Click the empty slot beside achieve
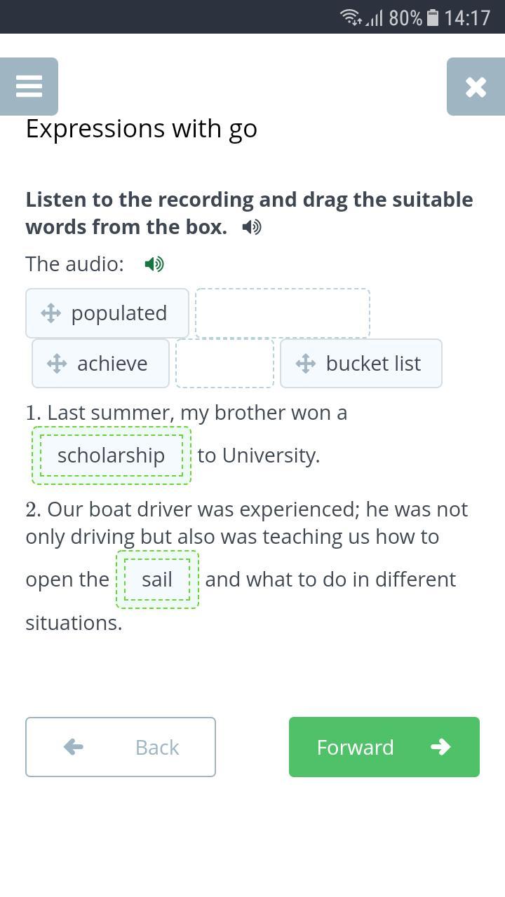Screen dimensions: 505x897 pyautogui.click(x=224, y=363)
